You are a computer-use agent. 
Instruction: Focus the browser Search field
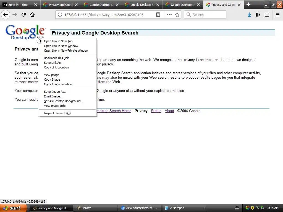click(205, 15)
